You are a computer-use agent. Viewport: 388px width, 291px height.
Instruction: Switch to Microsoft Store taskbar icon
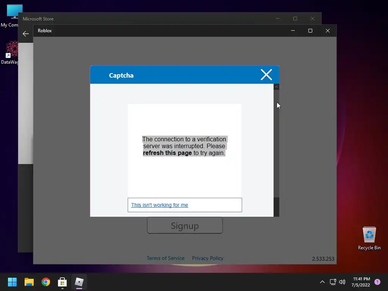point(63,282)
